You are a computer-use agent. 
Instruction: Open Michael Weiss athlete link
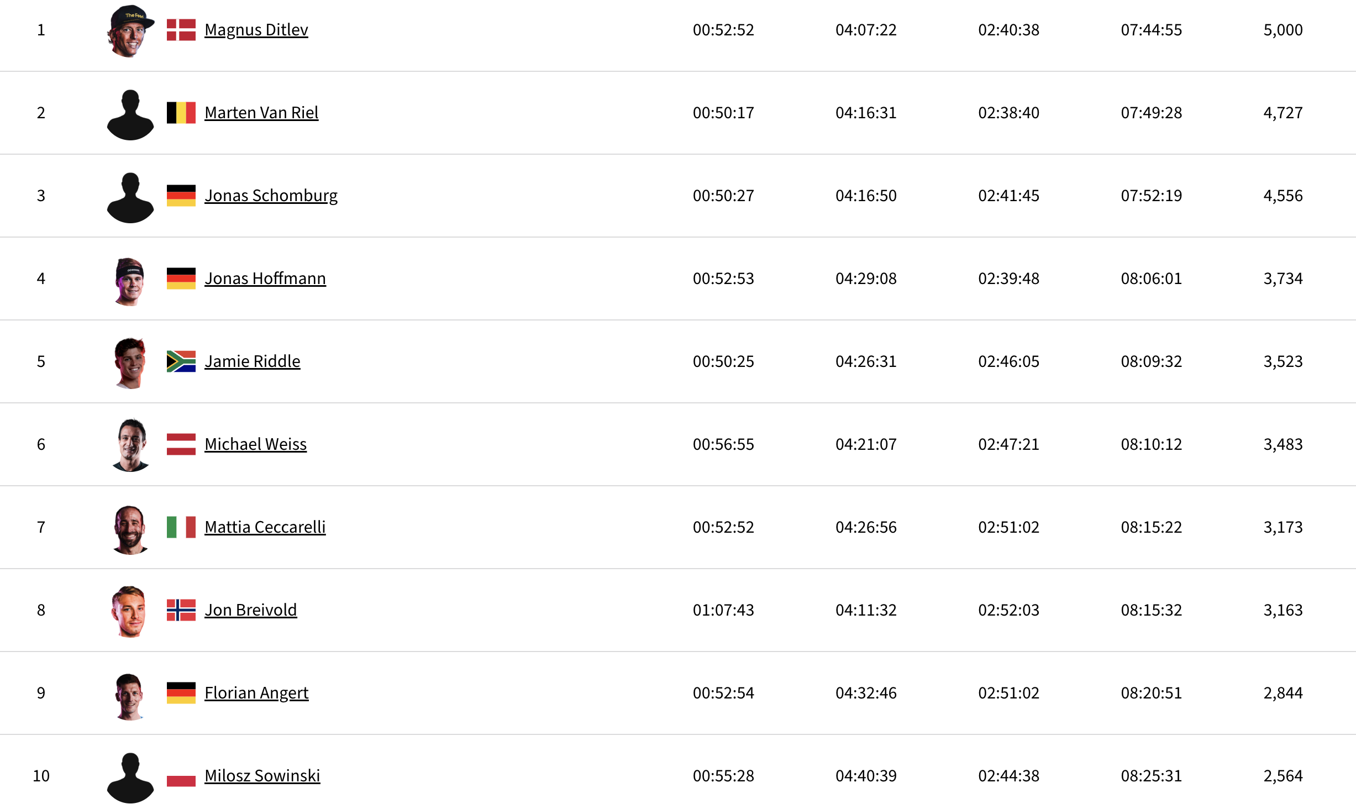click(255, 444)
